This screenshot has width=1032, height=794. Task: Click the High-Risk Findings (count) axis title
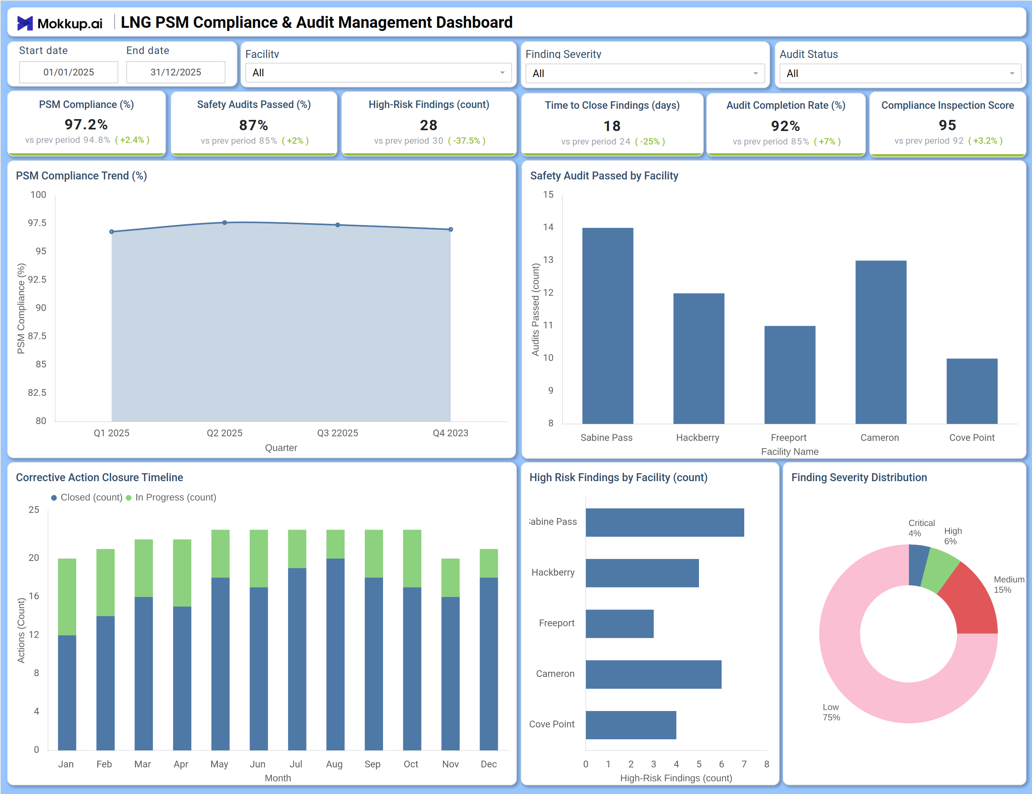(676, 778)
